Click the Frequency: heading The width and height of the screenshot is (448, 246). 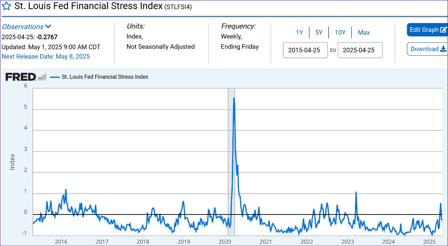[238, 26]
